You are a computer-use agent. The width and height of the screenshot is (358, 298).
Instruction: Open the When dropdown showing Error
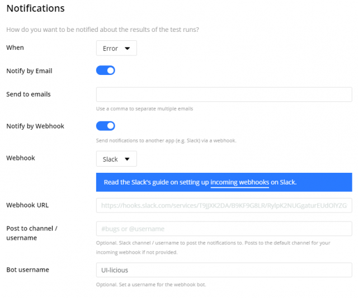(116, 49)
